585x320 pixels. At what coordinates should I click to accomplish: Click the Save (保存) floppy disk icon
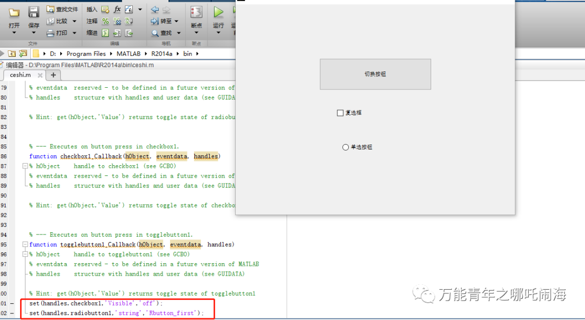pyautogui.click(x=34, y=12)
